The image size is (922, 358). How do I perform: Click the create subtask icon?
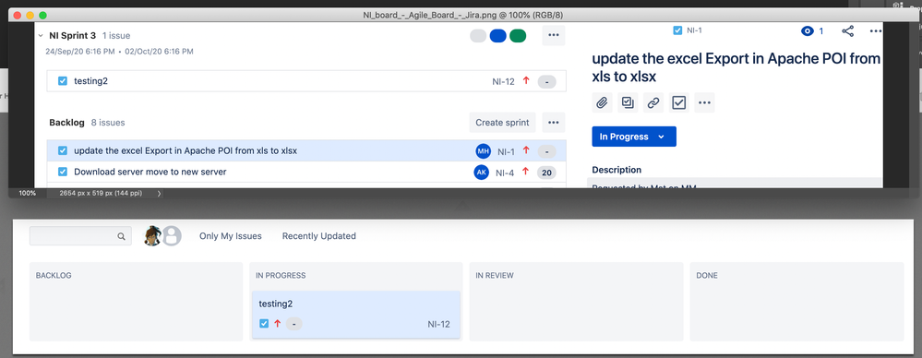click(628, 102)
